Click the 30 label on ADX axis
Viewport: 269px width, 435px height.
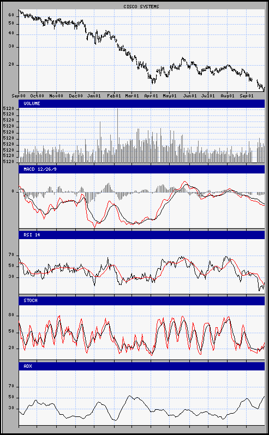click(x=11, y=409)
